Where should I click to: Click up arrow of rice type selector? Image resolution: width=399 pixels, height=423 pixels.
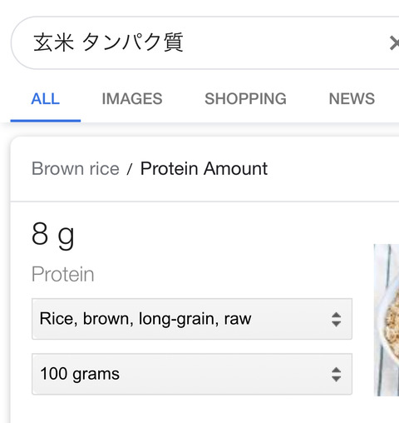pyautogui.click(x=336, y=315)
